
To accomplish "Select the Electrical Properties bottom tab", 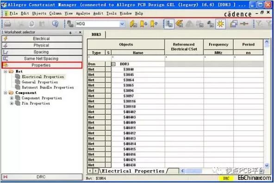I will pos(133,171).
